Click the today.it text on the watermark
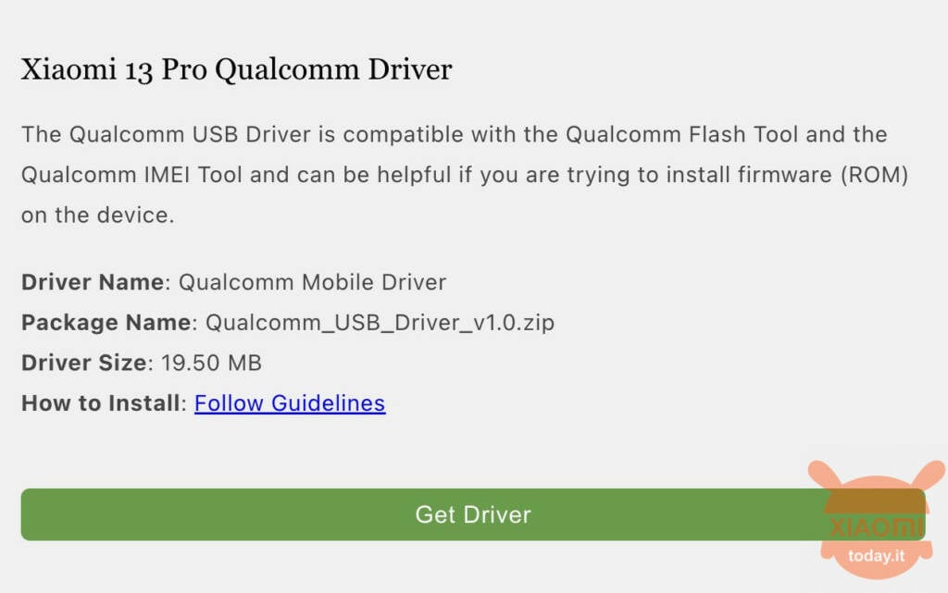Viewport: 948px width, 593px height. click(876, 556)
